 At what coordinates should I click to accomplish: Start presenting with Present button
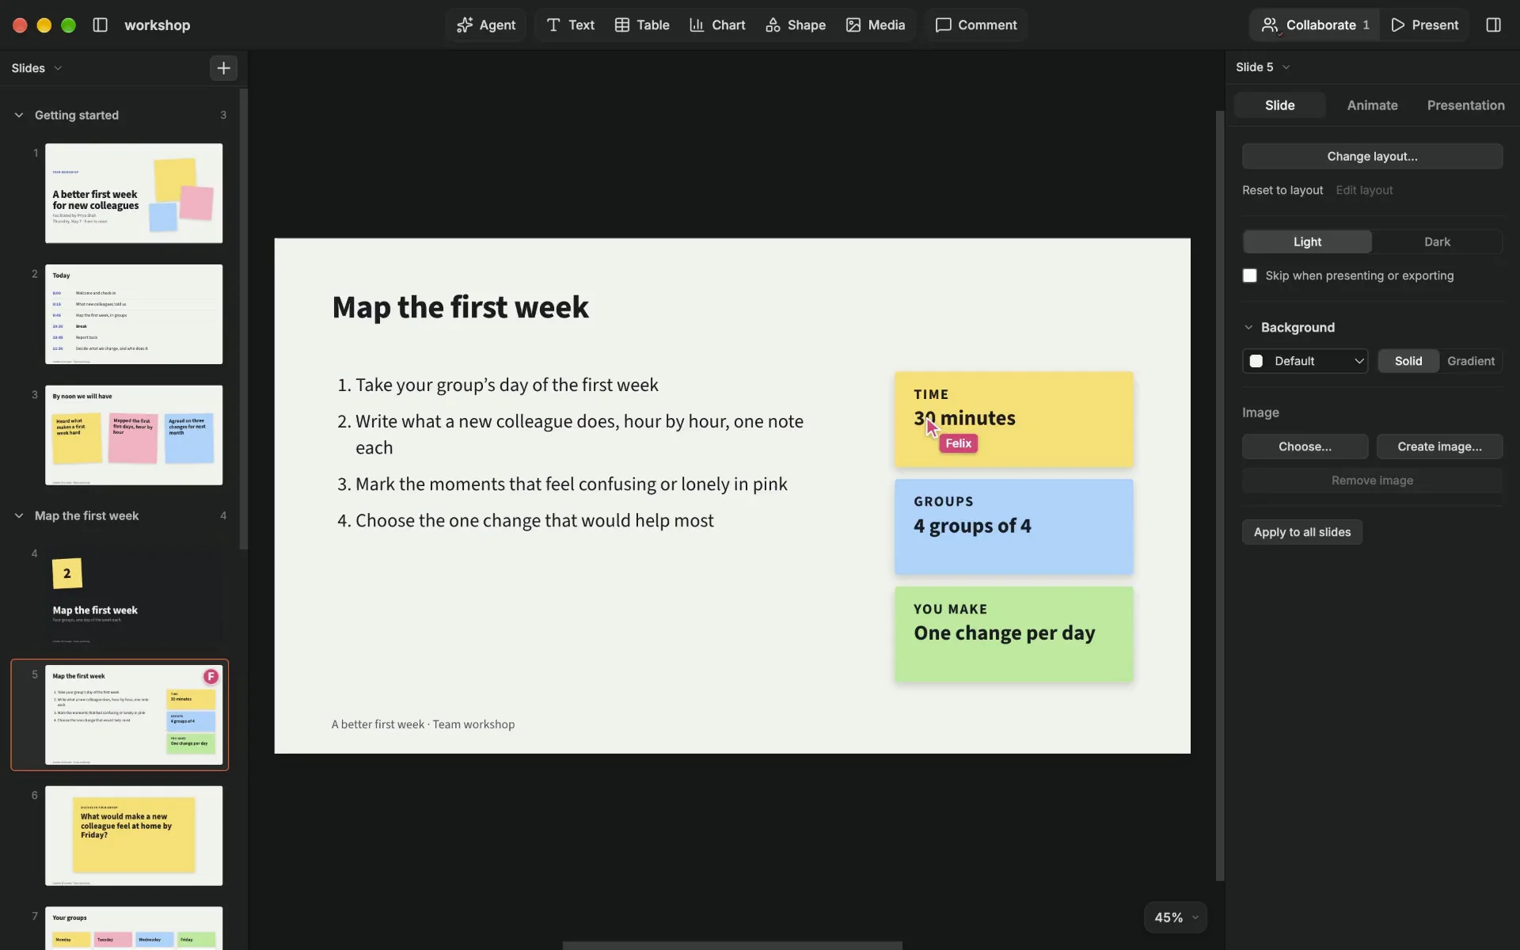click(1425, 25)
